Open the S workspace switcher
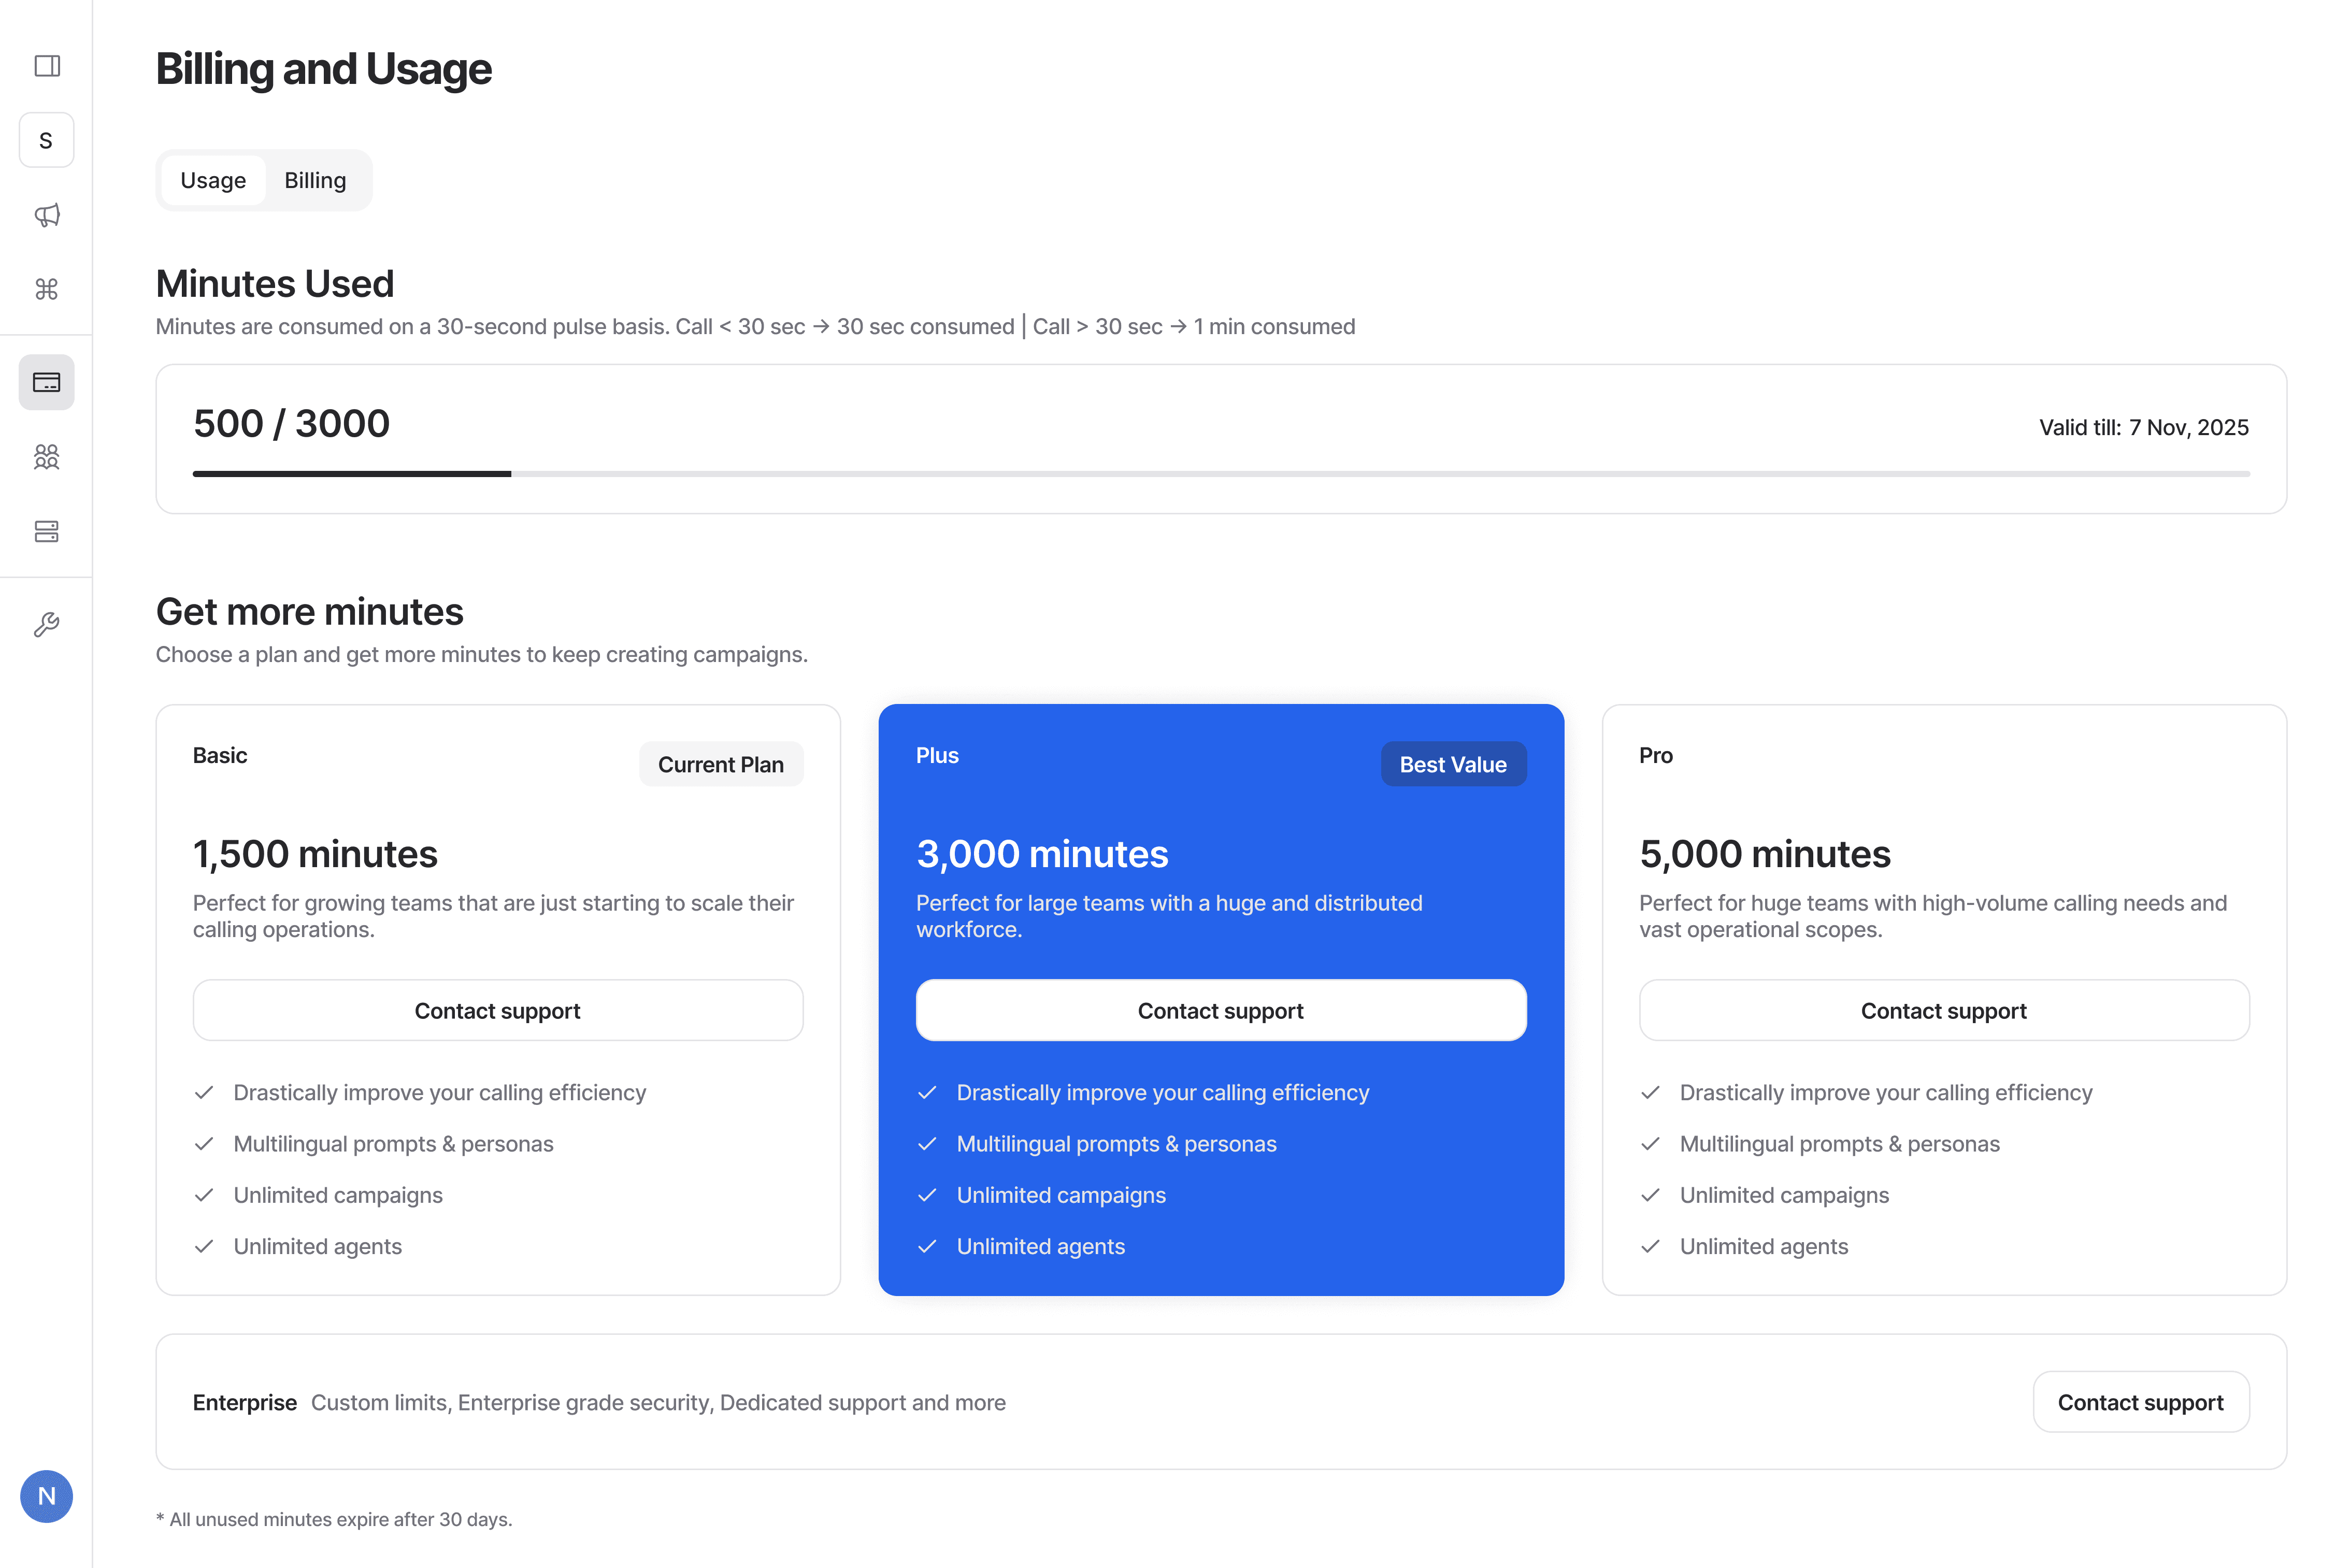The image size is (2350, 1568). click(x=47, y=140)
